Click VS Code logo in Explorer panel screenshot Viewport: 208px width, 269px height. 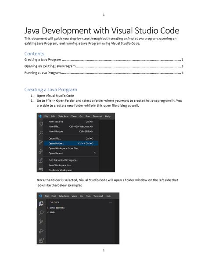(40, 196)
